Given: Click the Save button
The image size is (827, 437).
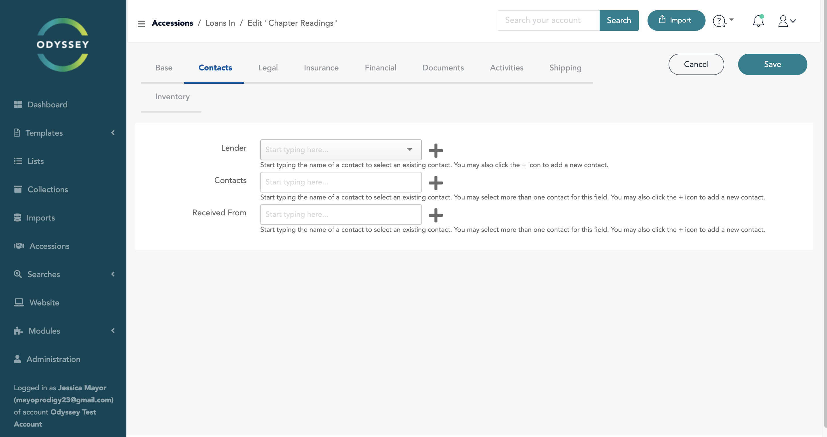Looking at the screenshot, I should click(772, 64).
